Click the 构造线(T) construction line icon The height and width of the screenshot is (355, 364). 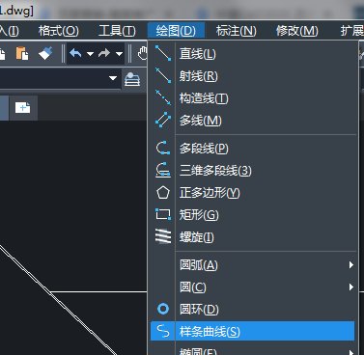tap(163, 97)
